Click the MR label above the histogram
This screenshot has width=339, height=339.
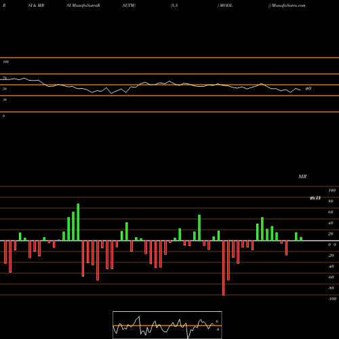(302, 176)
